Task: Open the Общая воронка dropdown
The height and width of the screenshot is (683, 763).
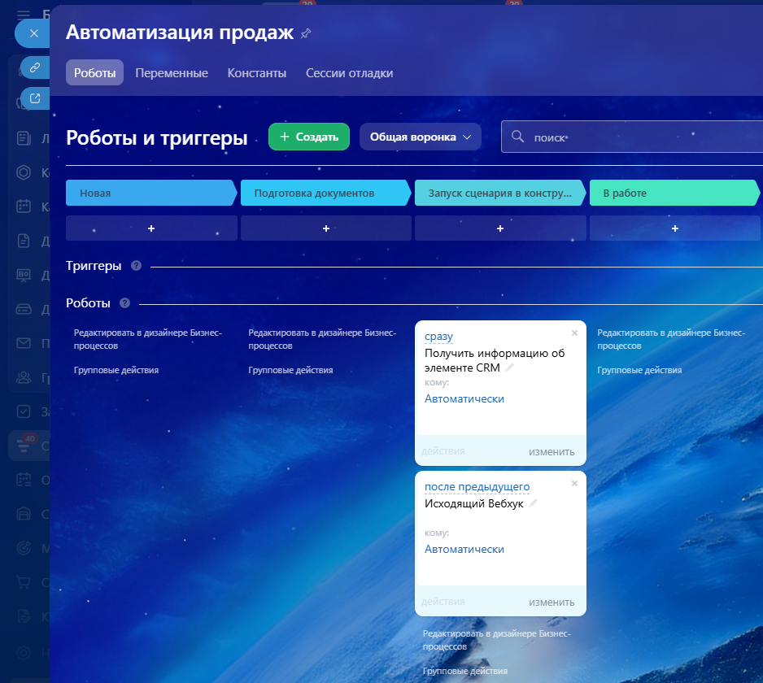Action: coord(420,137)
